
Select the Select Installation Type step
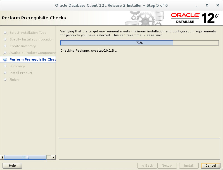[28, 33]
